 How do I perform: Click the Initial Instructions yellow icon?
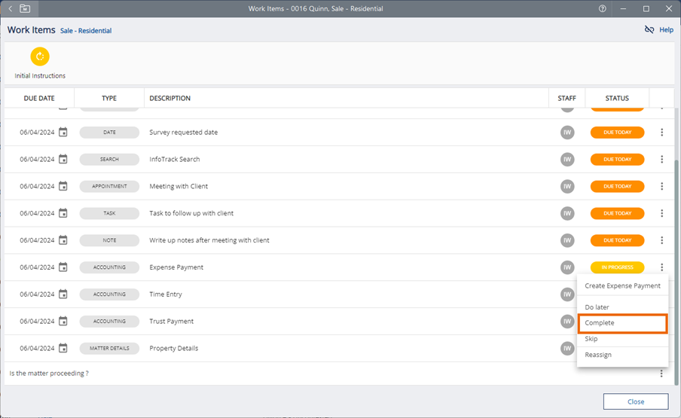(40, 56)
